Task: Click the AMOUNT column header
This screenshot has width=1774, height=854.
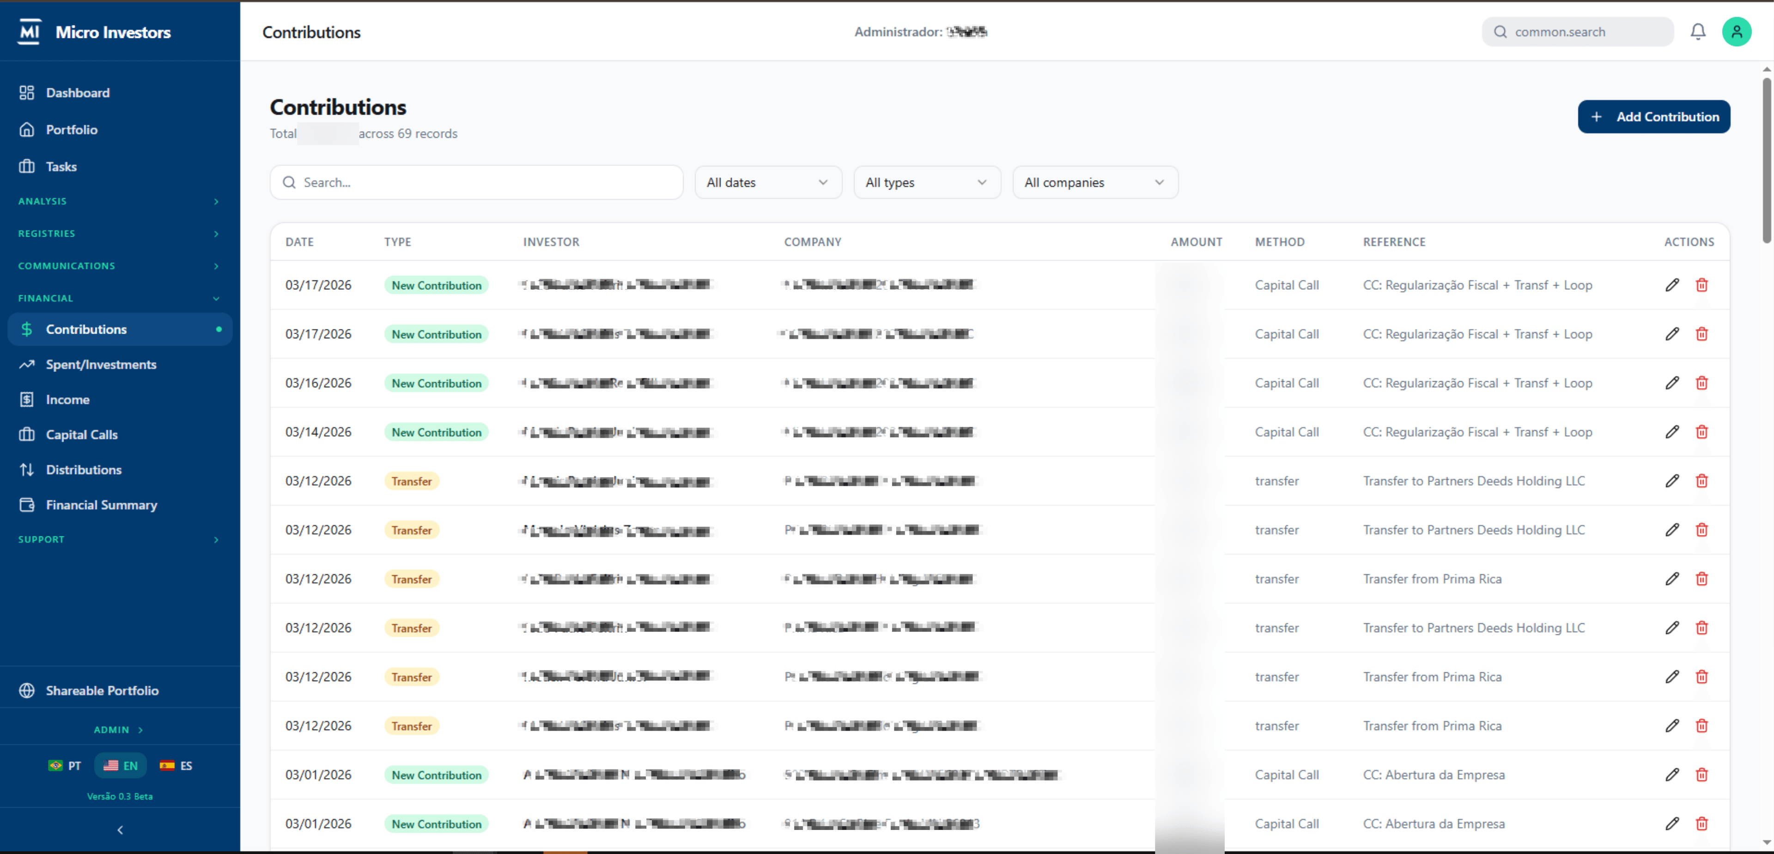Action: [x=1196, y=242]
